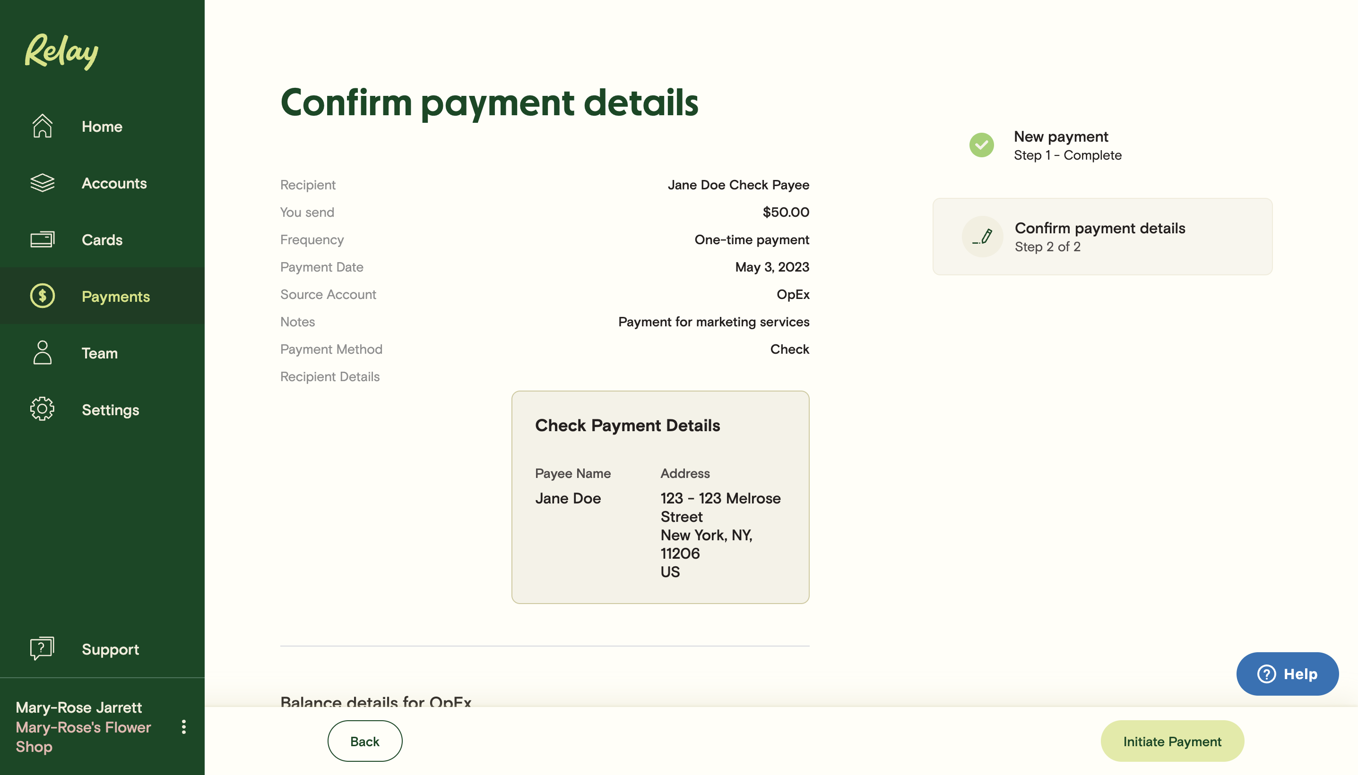The image size is (1358, 775).
Task: Open Team using the person icon
Action: (x=42, y=353)
